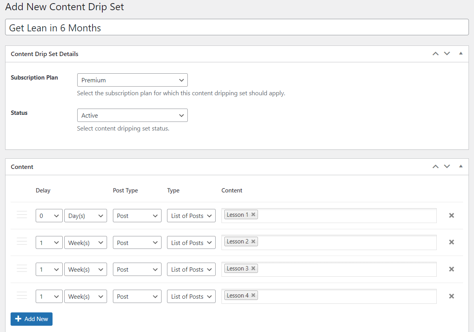The height and width of the screenshot is (332, 474).
Task: Click the content field containing Lesson 2
Action: pos(329,242)
